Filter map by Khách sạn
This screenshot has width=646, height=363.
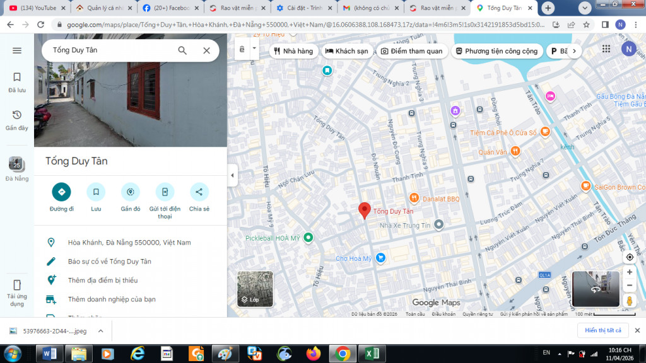tap(346, 51)
